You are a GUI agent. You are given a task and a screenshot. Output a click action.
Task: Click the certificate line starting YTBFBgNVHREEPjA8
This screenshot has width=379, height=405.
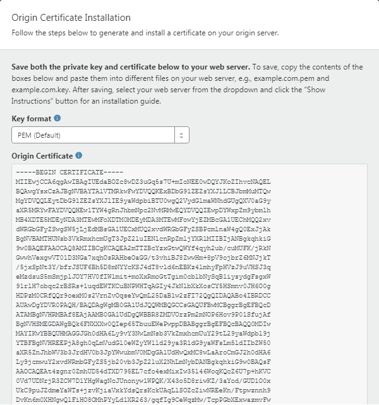pyautogui.click(x=143, y=343)
